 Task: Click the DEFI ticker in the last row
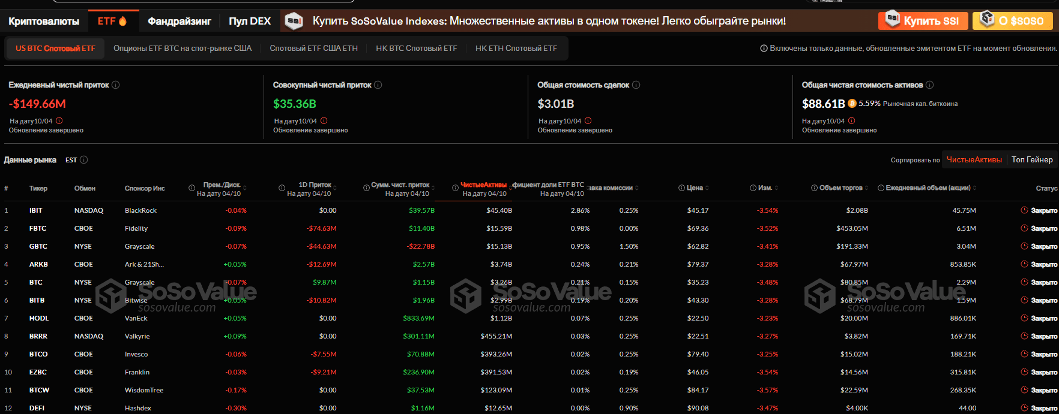[x=37, y=408]
